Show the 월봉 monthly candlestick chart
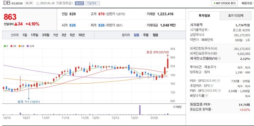This screenshot has height=126, width=254. (155, 35)
